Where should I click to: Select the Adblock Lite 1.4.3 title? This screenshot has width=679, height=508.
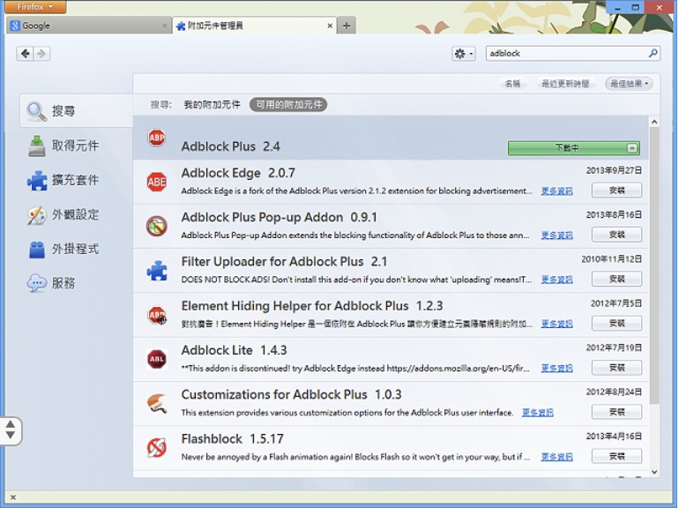234,350
